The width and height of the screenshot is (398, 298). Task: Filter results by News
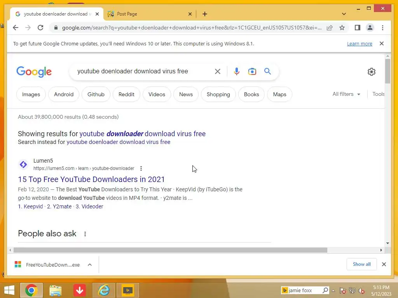tap(186, 94)
